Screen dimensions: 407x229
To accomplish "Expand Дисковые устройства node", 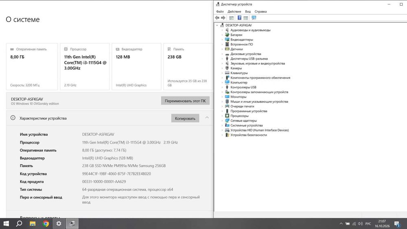I will point(222,54).
